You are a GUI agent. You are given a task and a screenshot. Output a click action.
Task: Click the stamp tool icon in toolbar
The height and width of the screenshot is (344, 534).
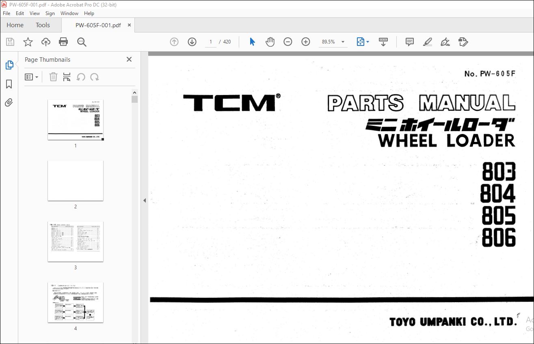click(463, 42)
